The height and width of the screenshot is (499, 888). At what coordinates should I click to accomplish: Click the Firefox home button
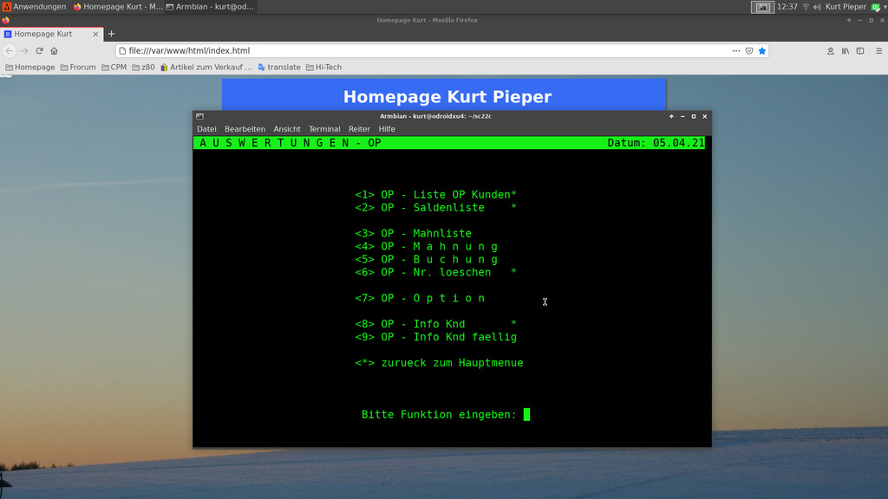tap(54, 51)
